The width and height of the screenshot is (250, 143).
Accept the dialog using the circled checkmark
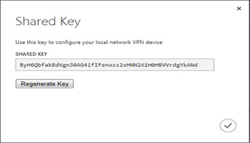point(228,125)
